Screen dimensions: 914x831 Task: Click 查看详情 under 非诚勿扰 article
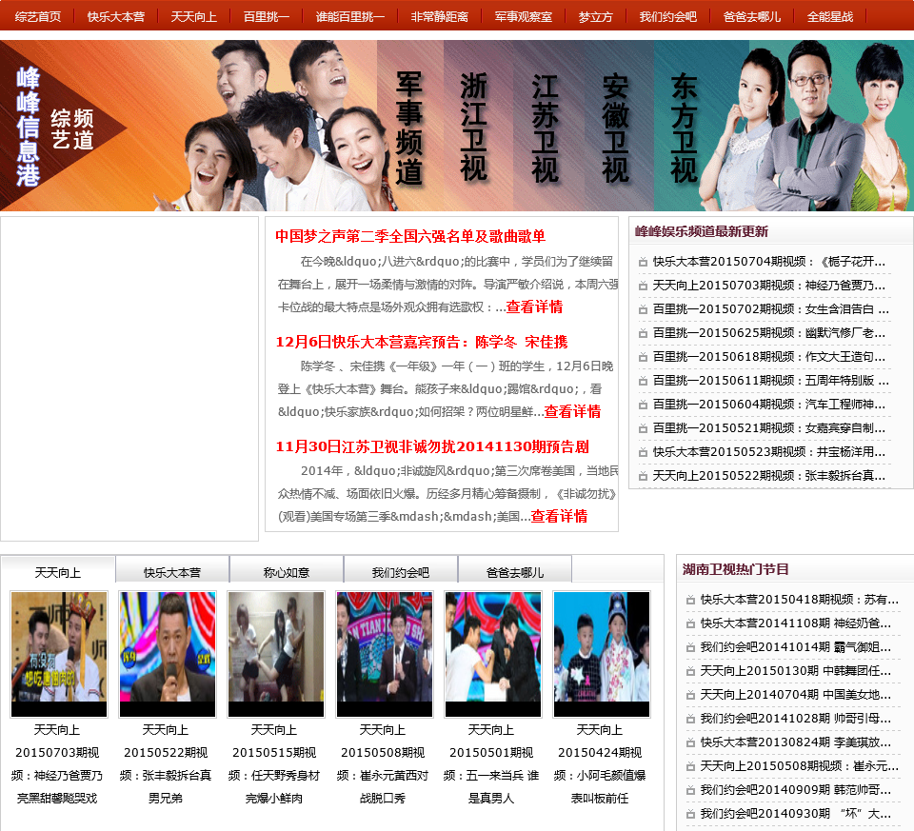coord(559,516)
